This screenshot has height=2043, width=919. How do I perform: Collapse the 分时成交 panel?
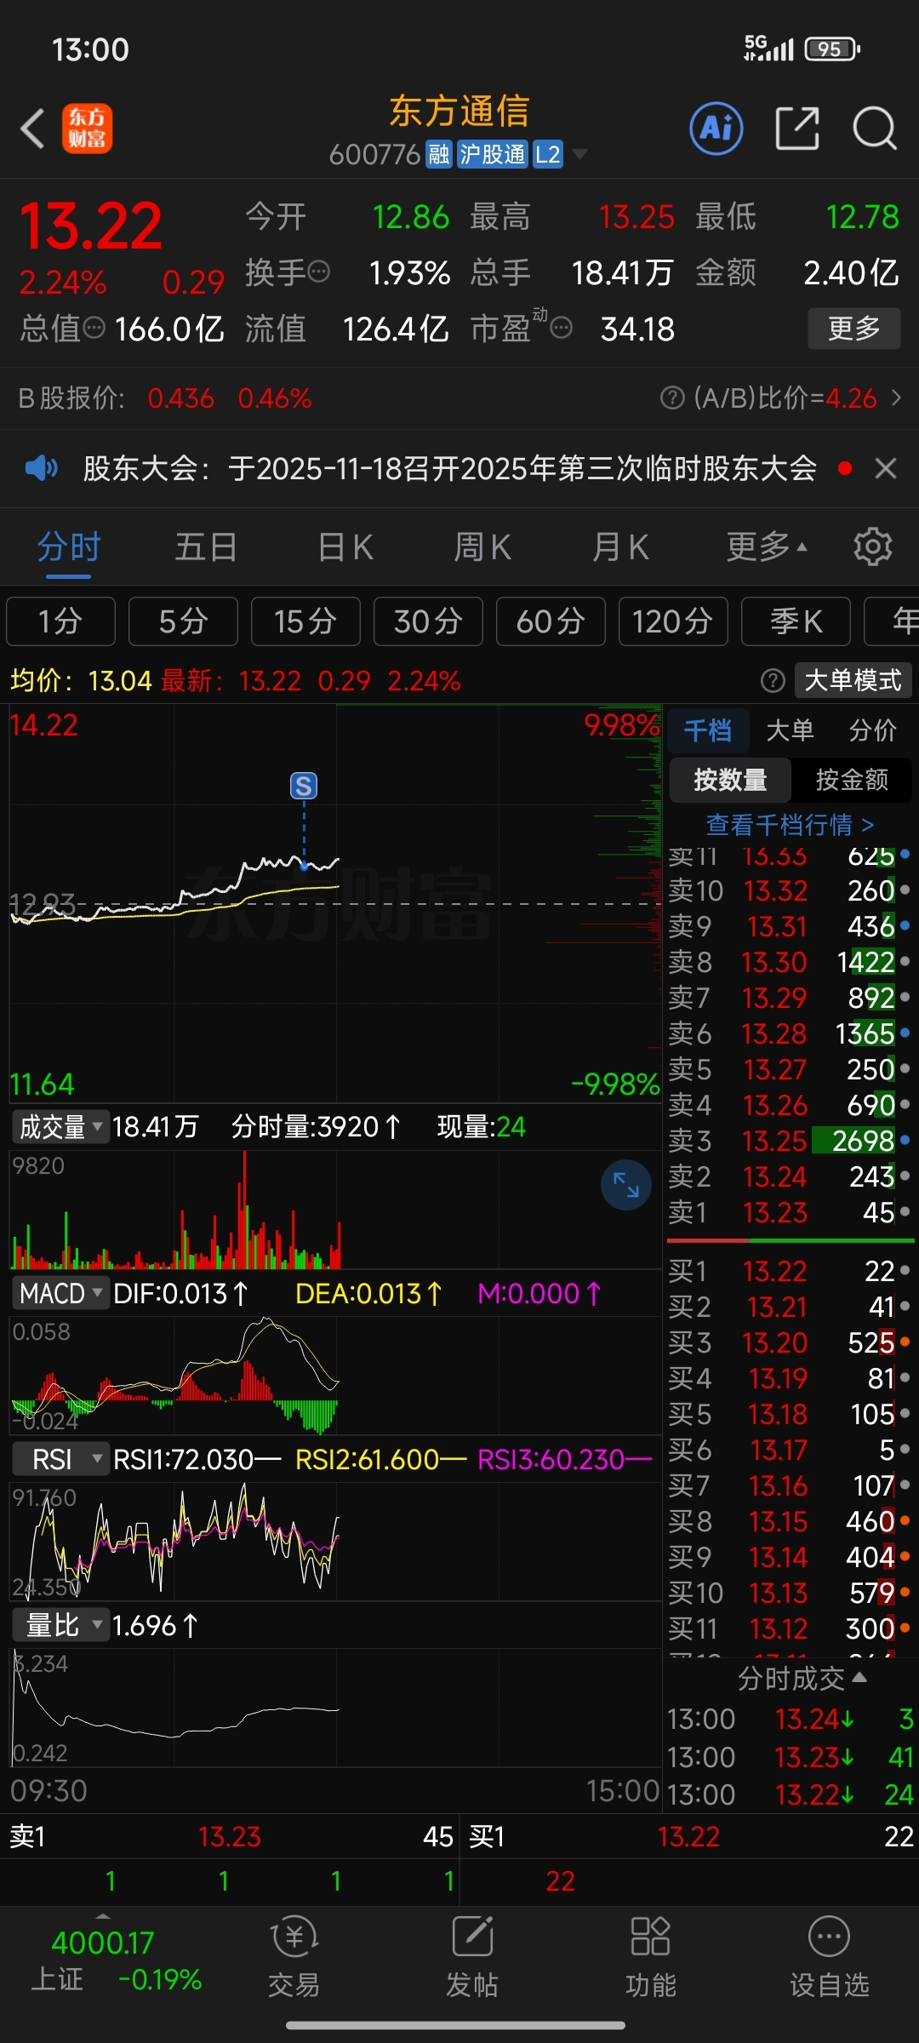(x=802, y=1678)
